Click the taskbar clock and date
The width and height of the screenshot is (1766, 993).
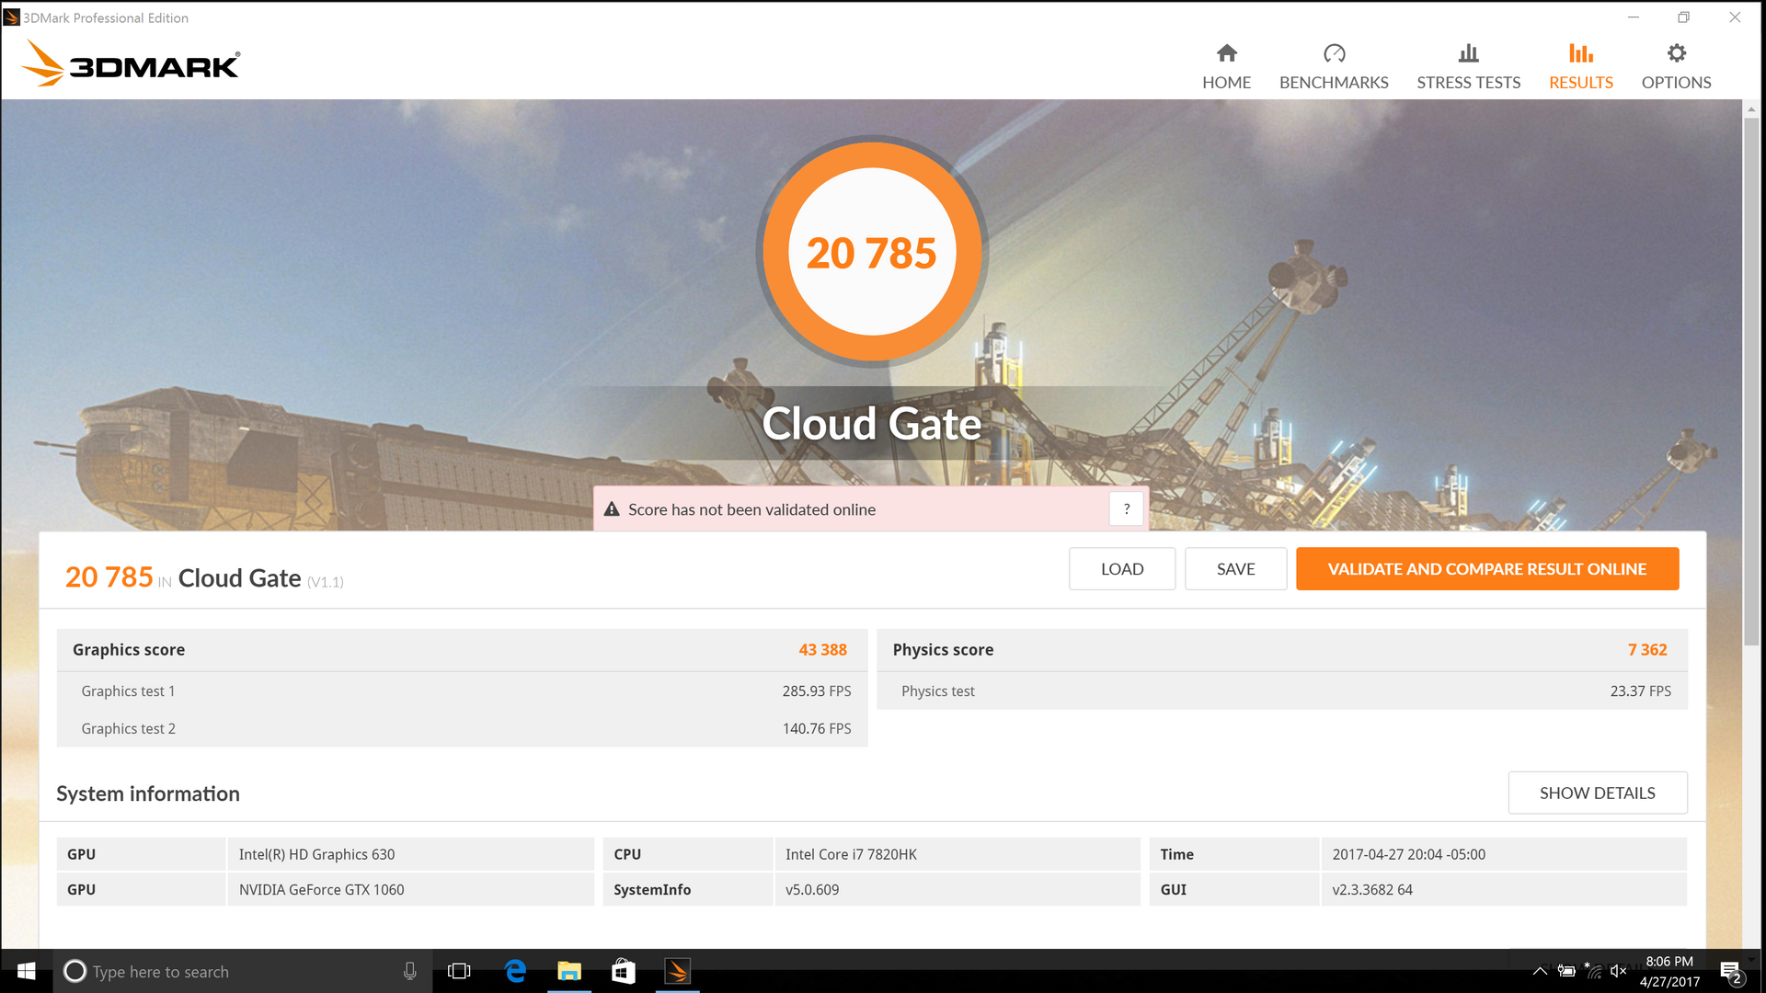(x=1669, y=971)
